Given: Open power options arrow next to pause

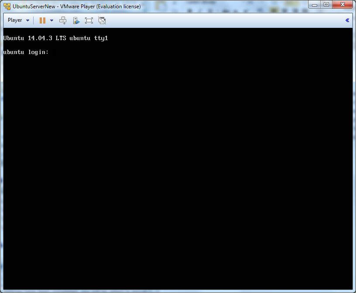Looking at the screenshot, I should pos(51,20).
